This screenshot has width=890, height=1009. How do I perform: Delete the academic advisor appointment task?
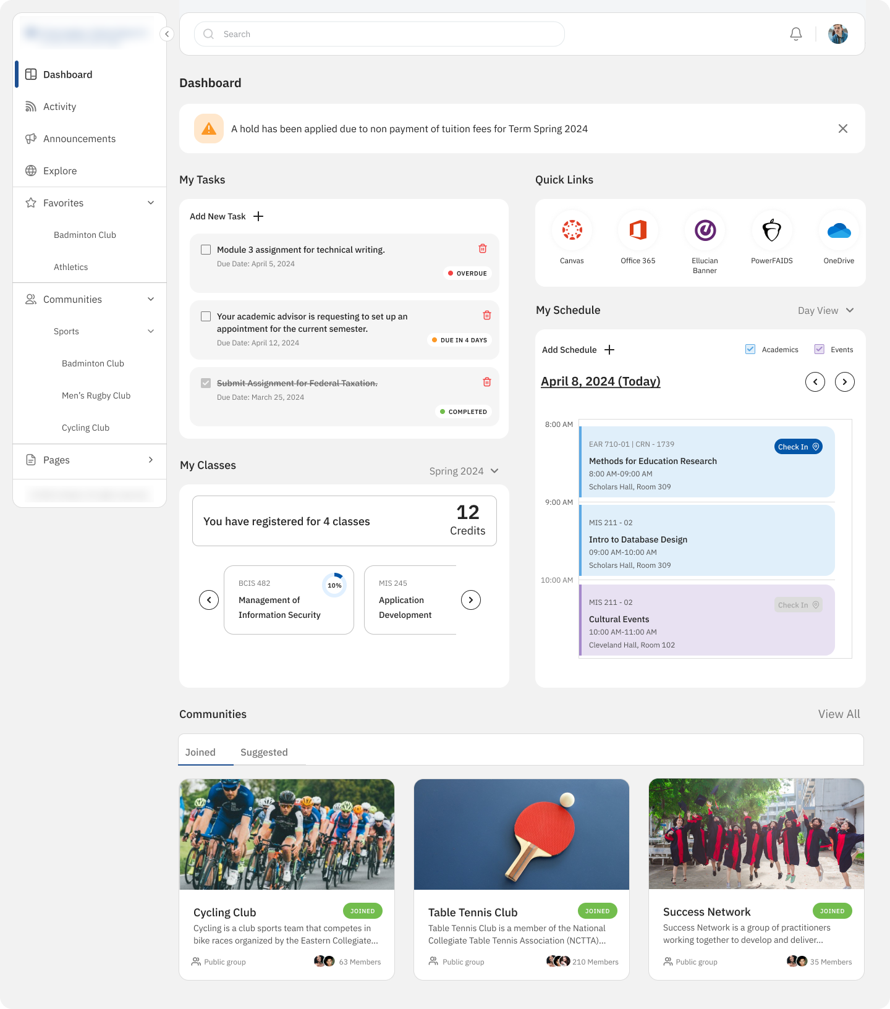[x=487, y=315]
